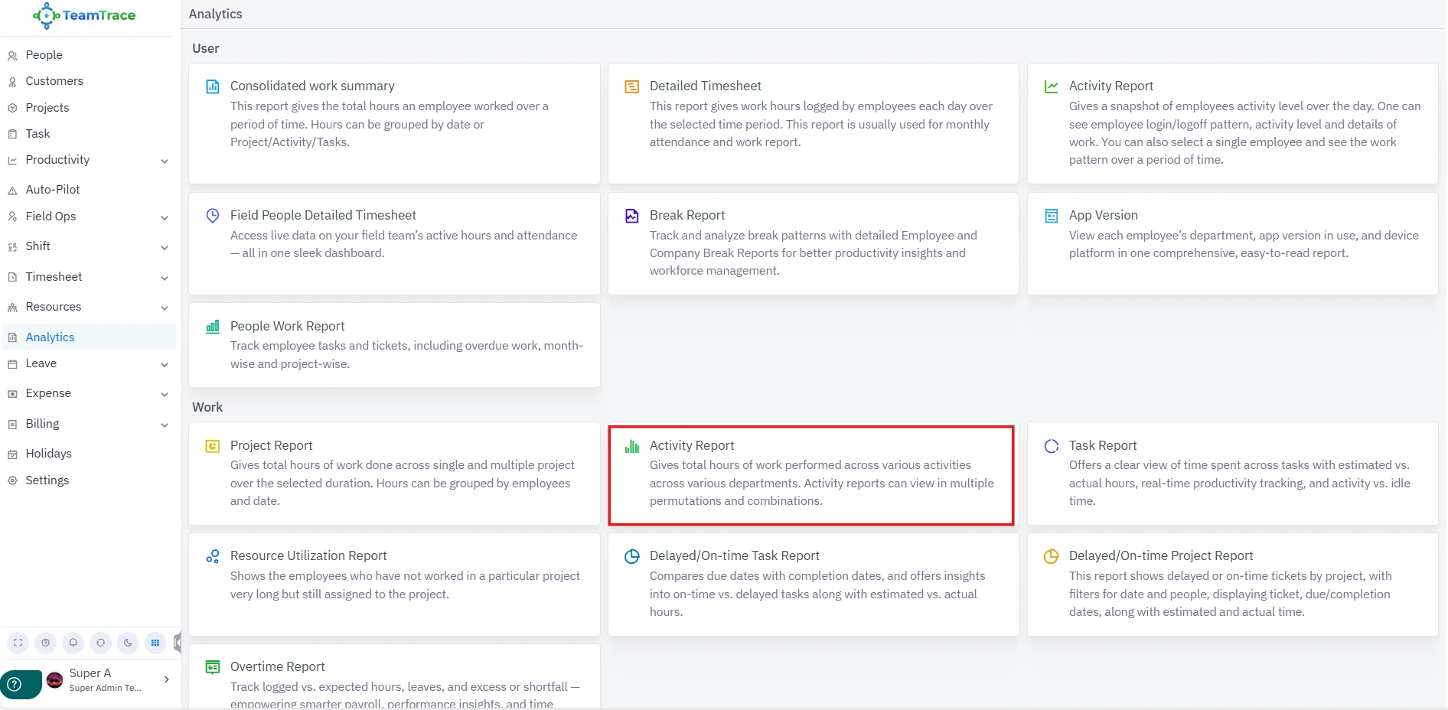Open Settings from the sidebar
Viewport: 1448px width, 710px height.
[47, 480]
